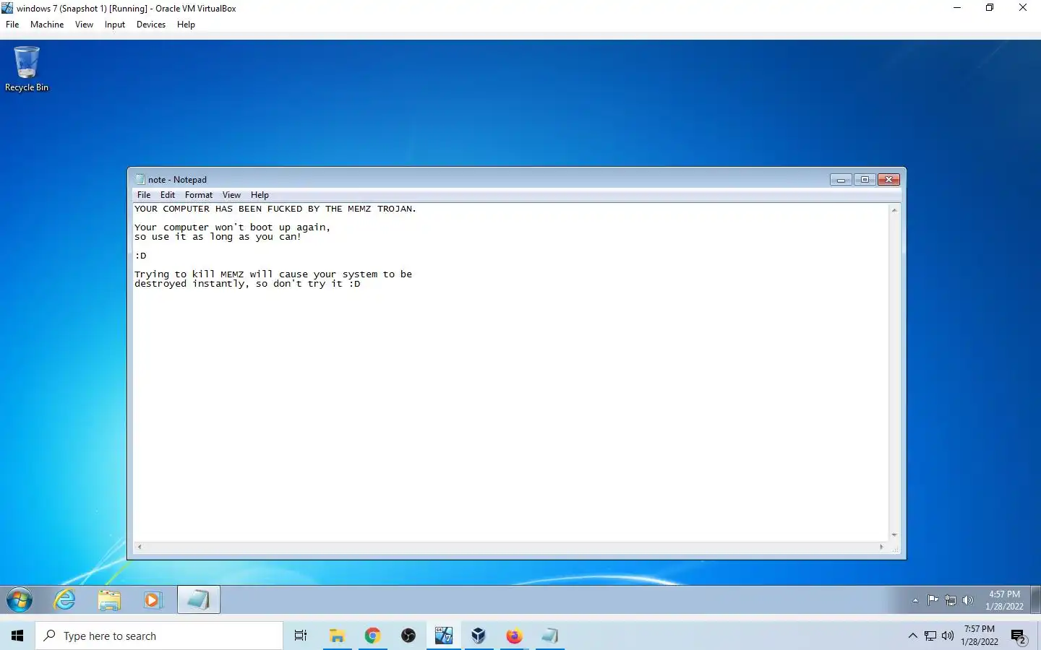Click the VirtualBox title bar icon
Screen dimensions: 1041x650
[x=7, y=8]
